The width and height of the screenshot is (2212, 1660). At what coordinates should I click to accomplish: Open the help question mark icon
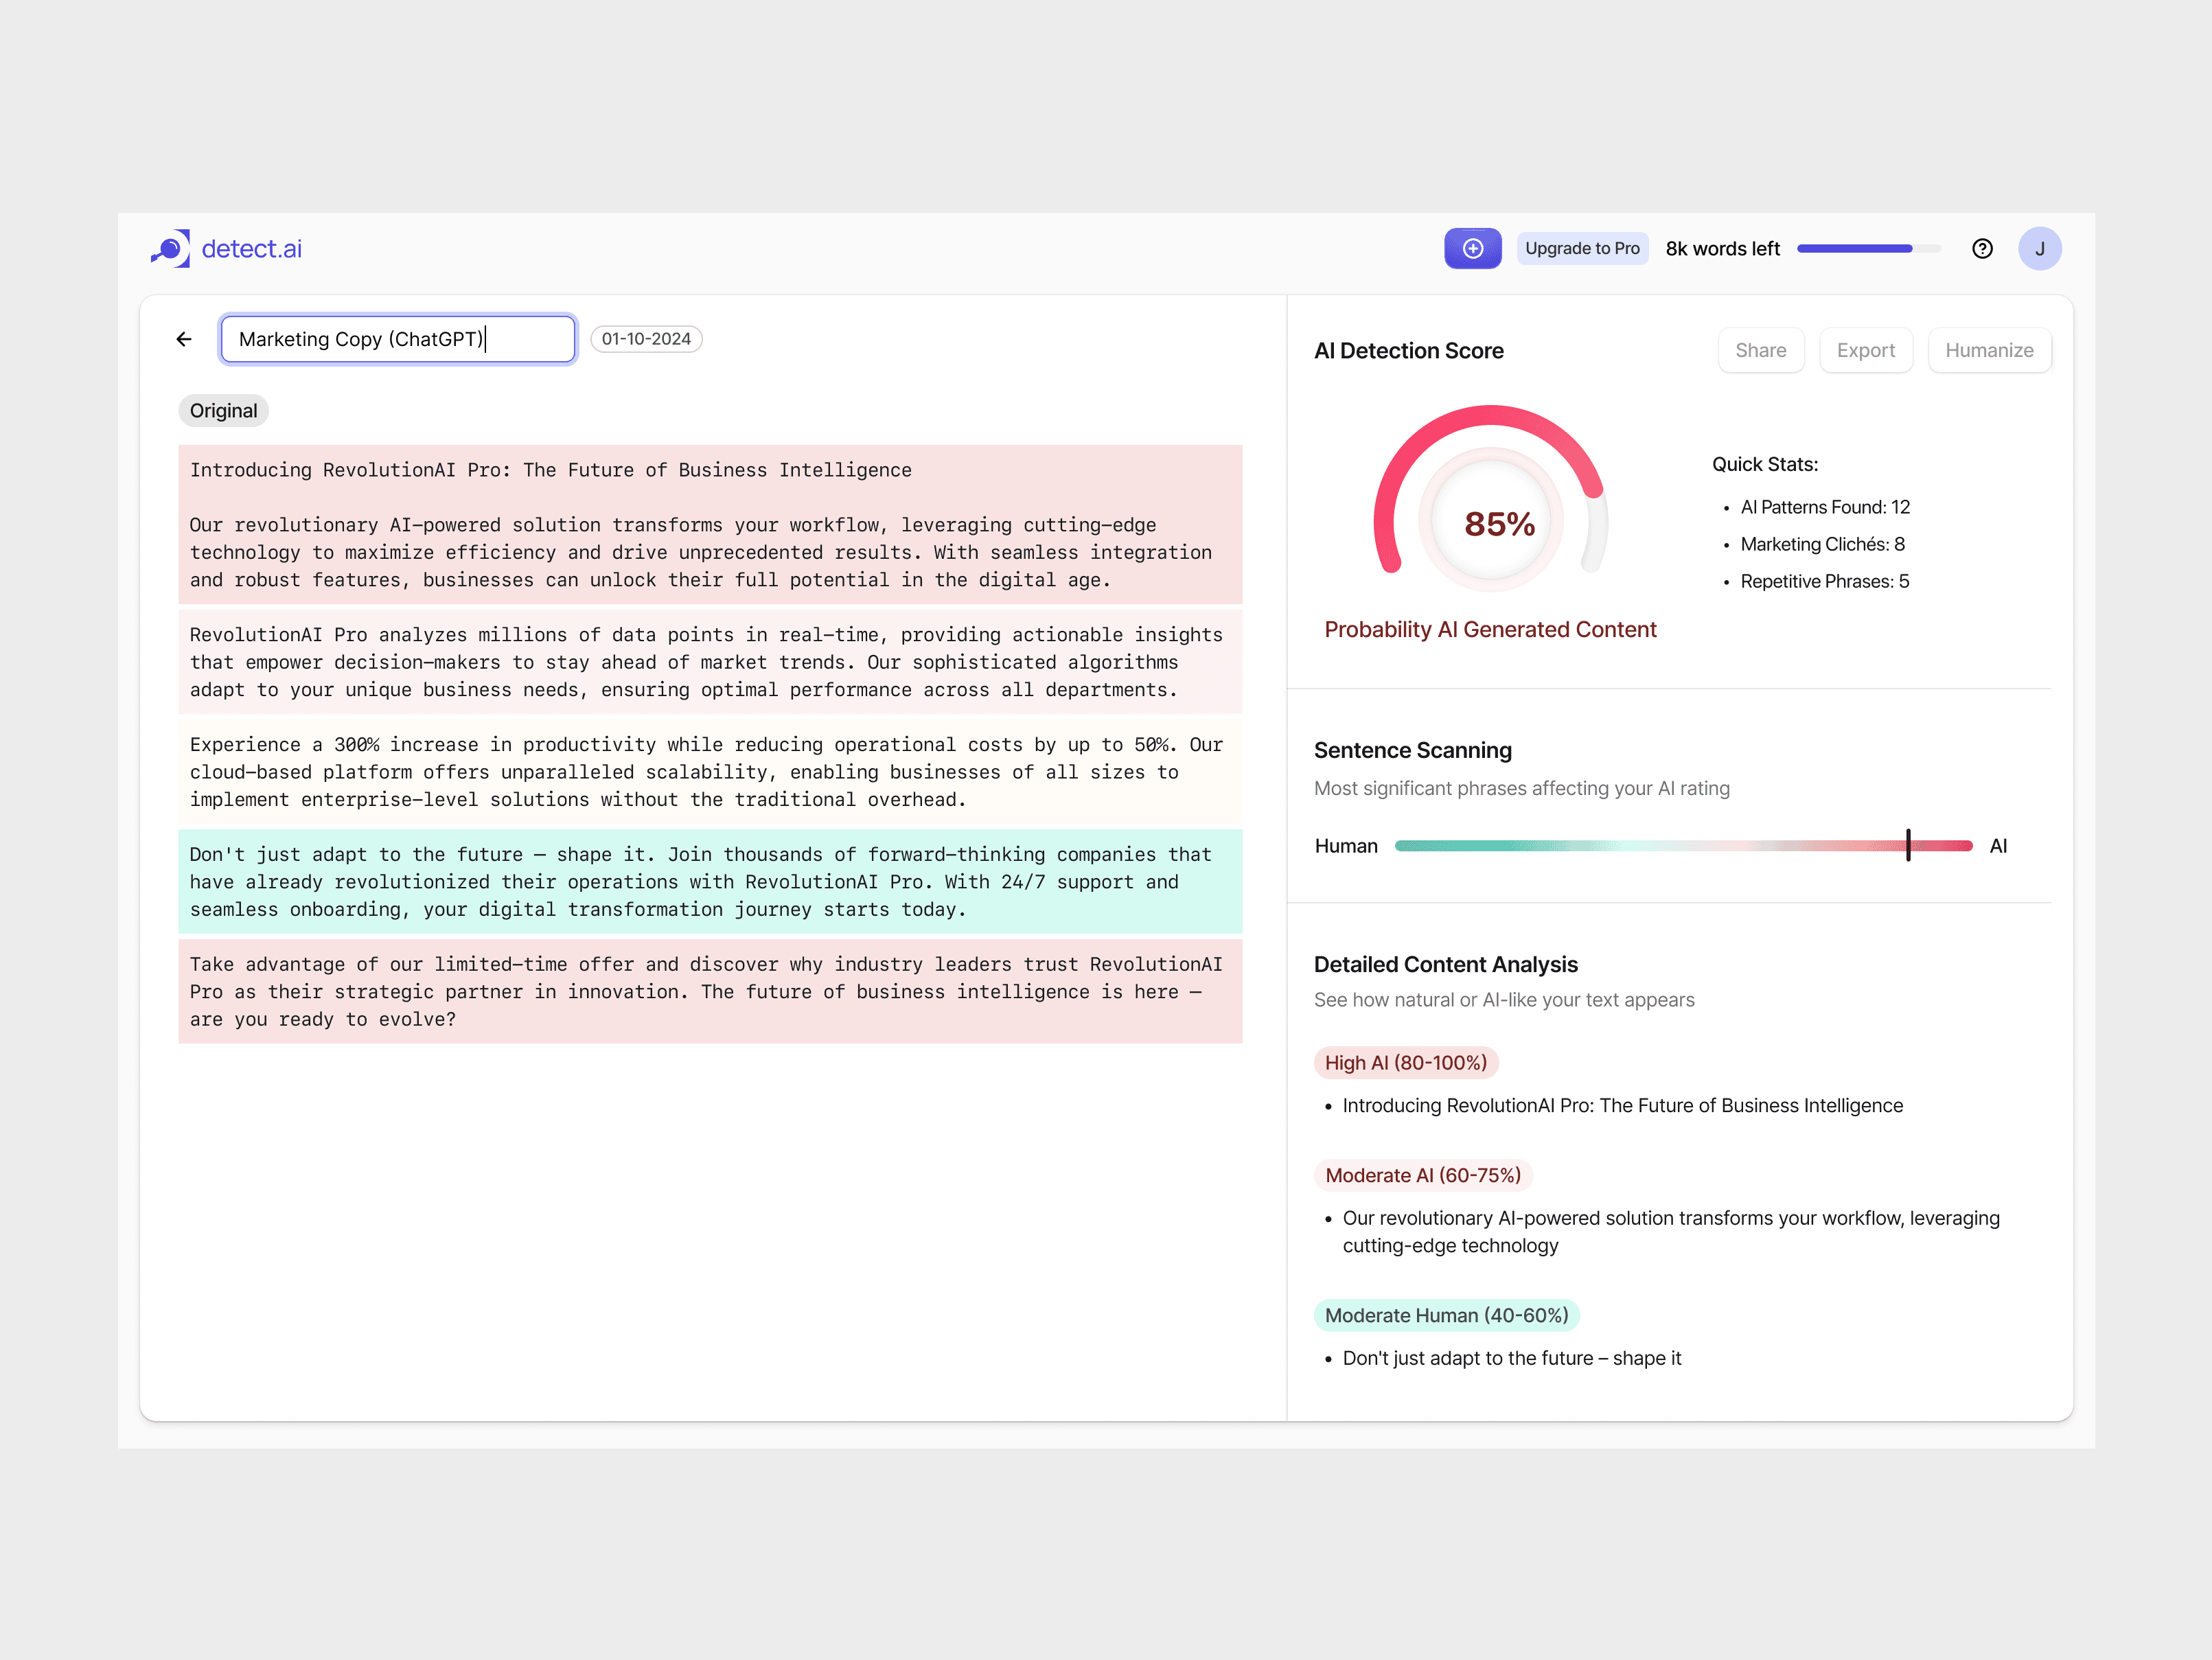[1982, 249]
